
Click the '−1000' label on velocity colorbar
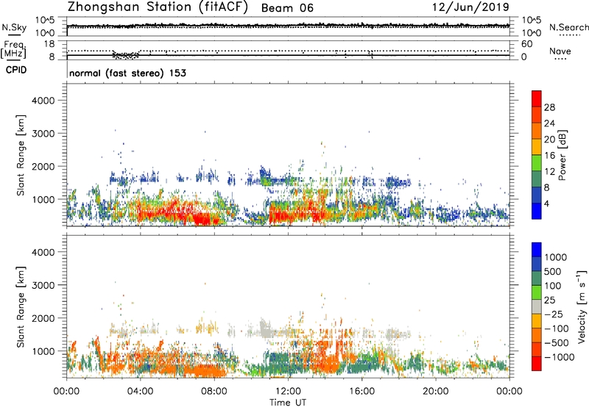[560, 357]
